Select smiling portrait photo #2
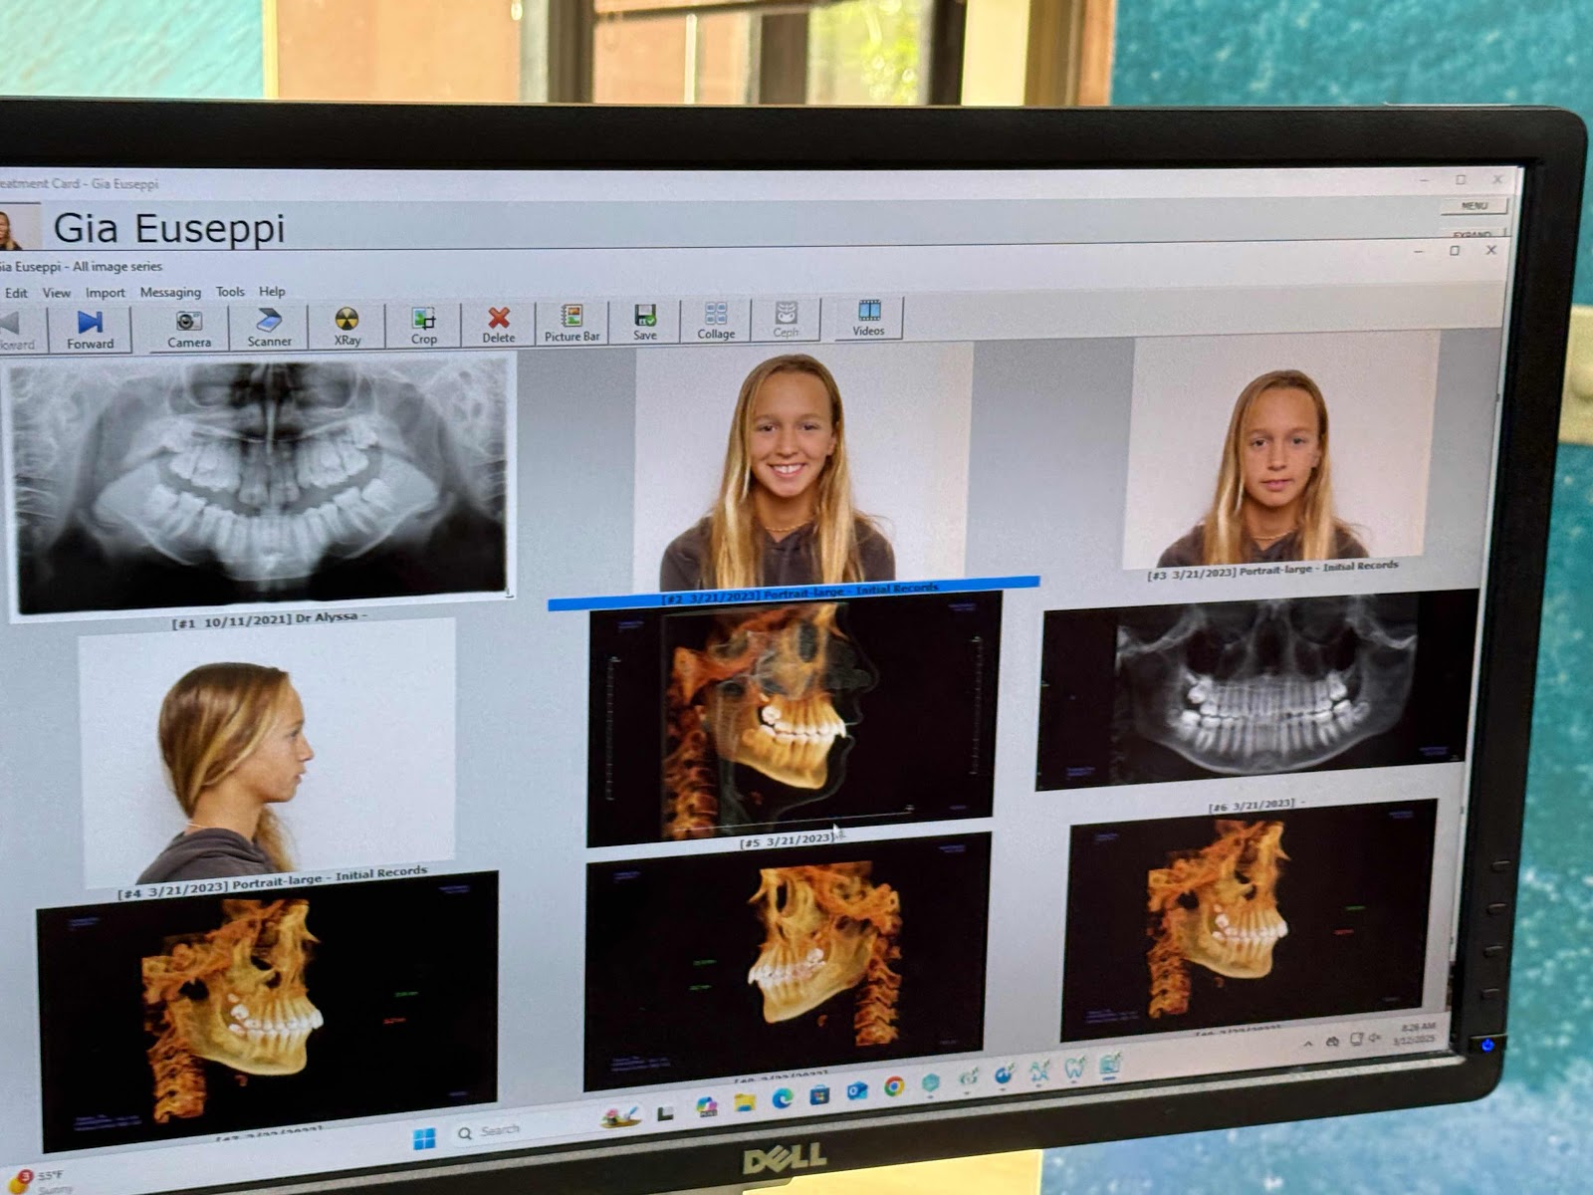1593x1195 pixels. coord(802,466)
